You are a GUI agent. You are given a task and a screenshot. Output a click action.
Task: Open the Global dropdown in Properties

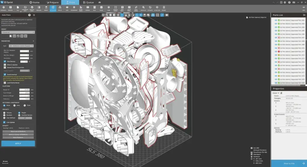point(276,93)
